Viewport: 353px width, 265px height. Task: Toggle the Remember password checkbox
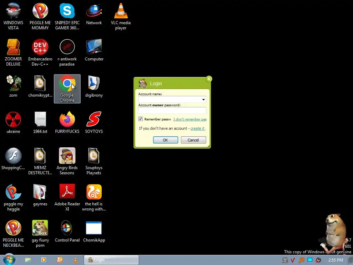pyautogui.click(x=141, y=119)
